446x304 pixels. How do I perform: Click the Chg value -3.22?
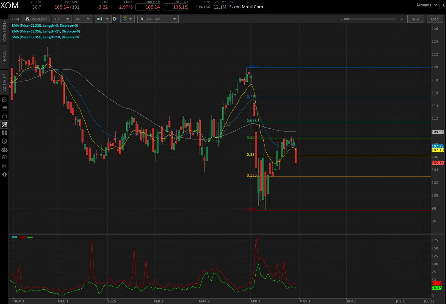102,7
